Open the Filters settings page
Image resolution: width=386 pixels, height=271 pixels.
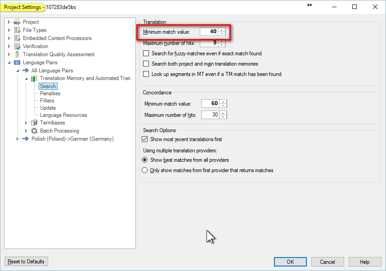tap(47, 101)
